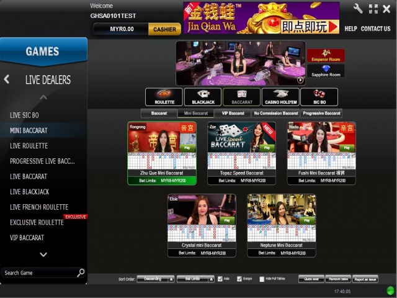
Task: Click the Quick seat button
Action: pos(311,279)
